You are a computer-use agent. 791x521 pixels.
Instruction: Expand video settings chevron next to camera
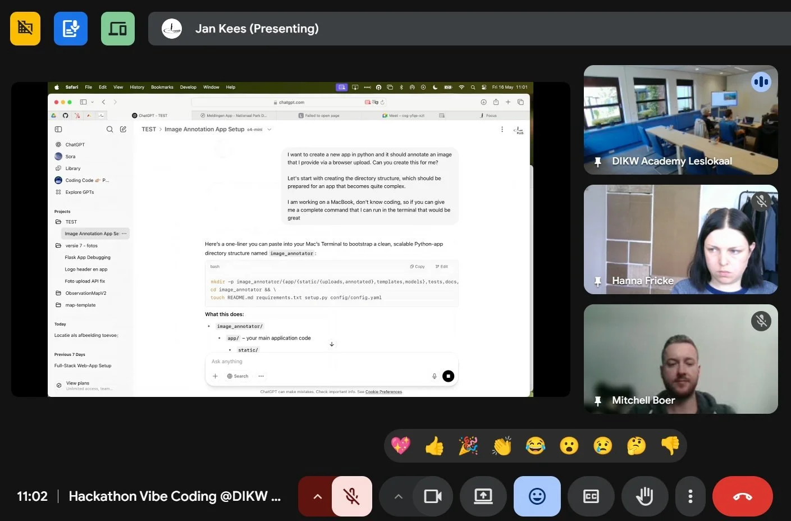(x=398, y=496)
